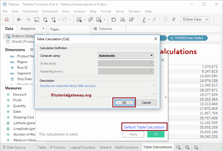This screenshot has height=151, width=223.
Task: Click the Apply button in calculation editor
Action: [x=133, y=134]
